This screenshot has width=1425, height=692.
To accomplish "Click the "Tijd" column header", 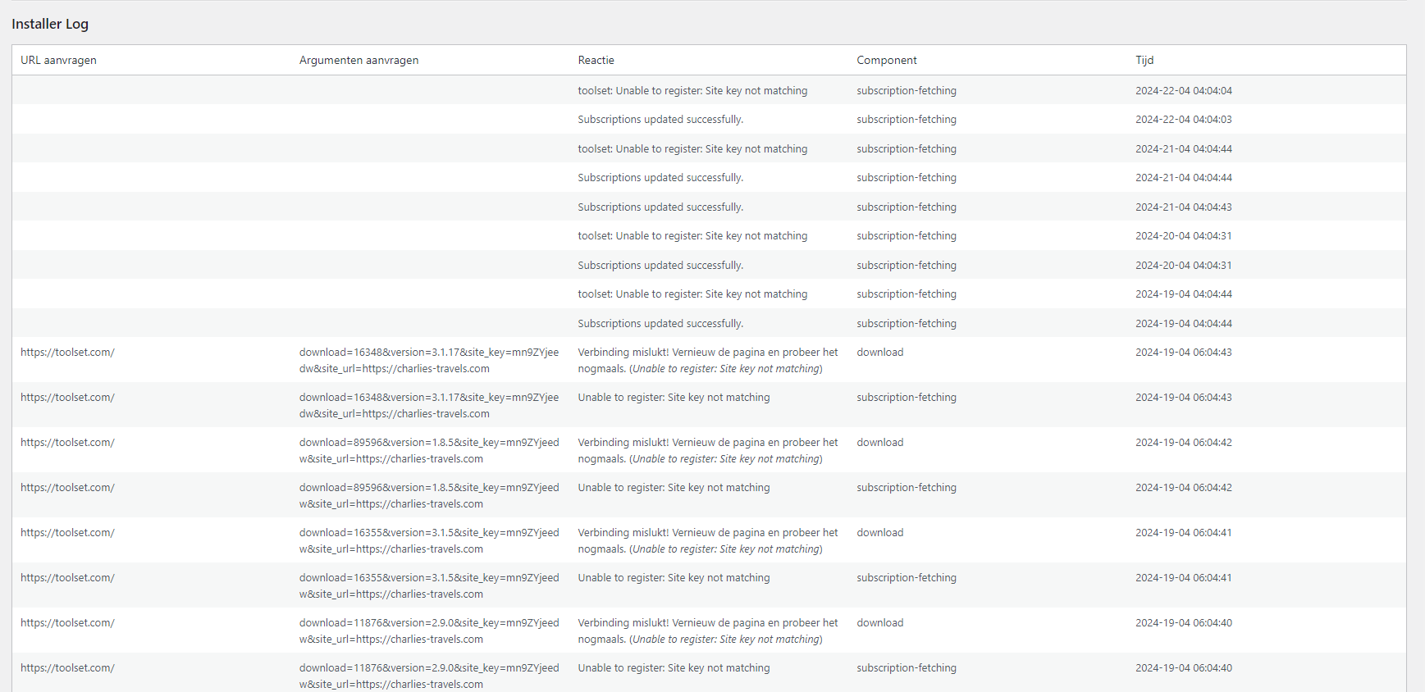I will (1144, 60).
